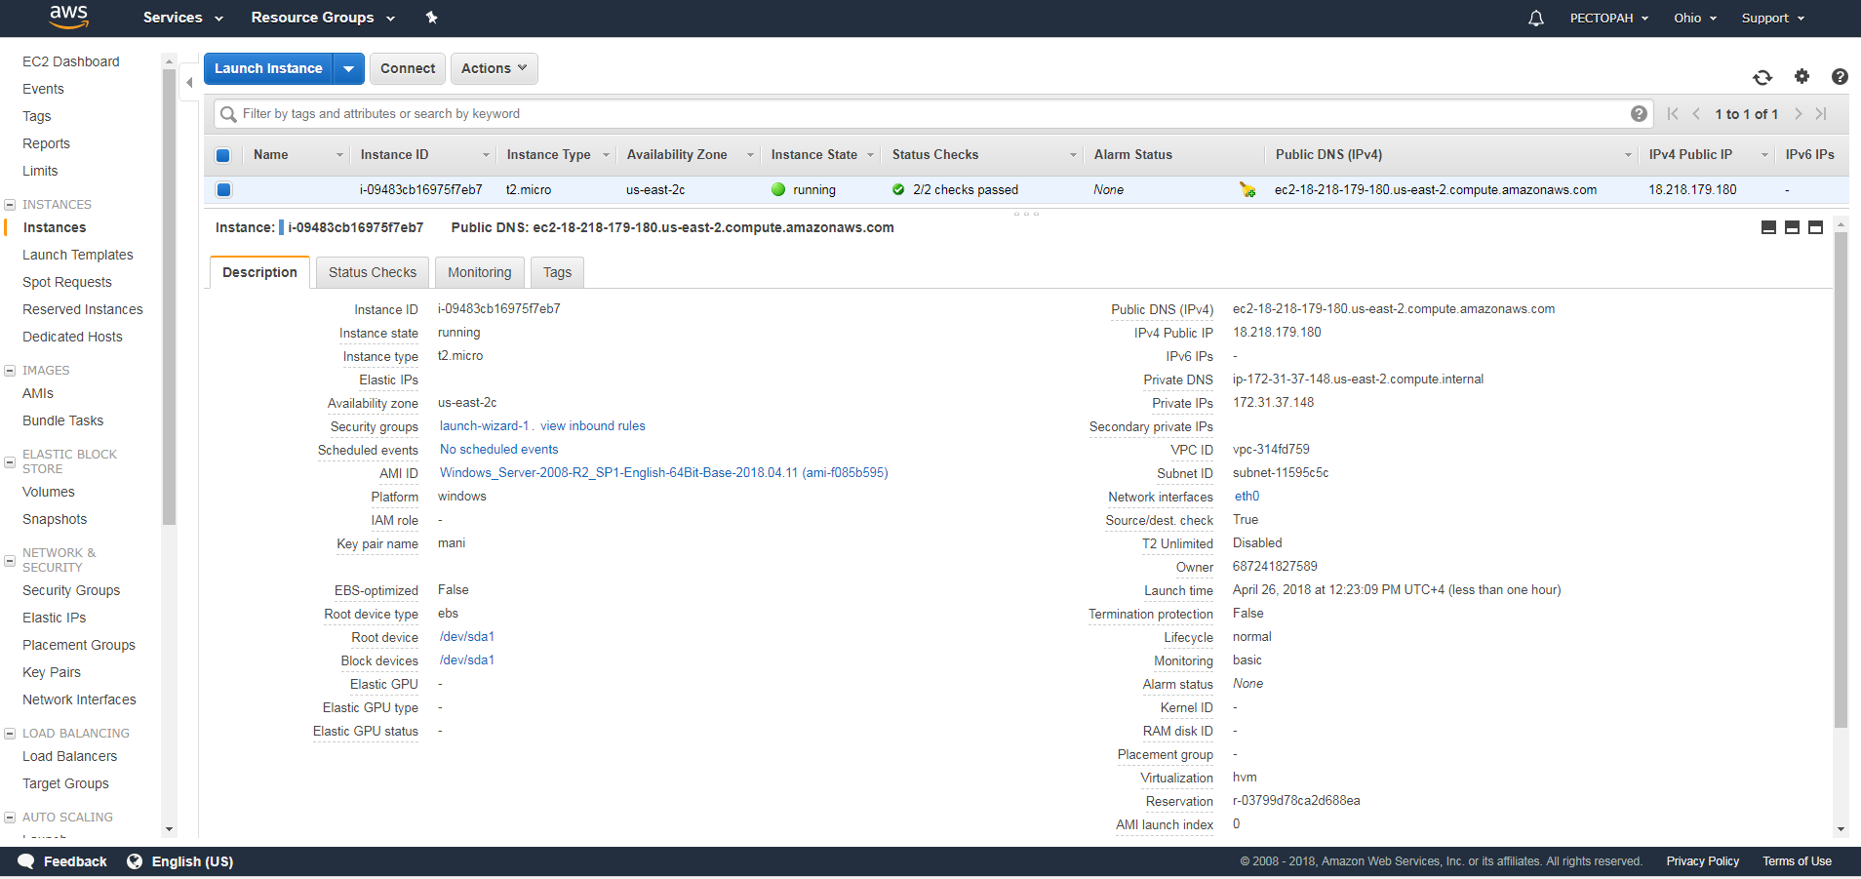
Task: Click the pin shortcut icon in top bar
Action: pos(432,18)
